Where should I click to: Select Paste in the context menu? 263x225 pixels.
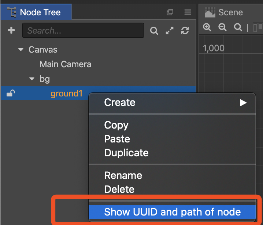click(117, 139)
